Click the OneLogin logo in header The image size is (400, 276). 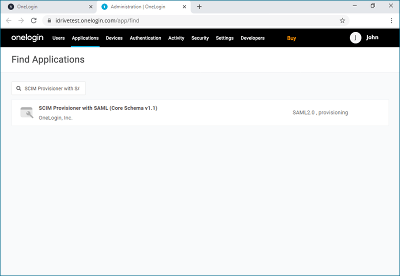pos(27,38)
